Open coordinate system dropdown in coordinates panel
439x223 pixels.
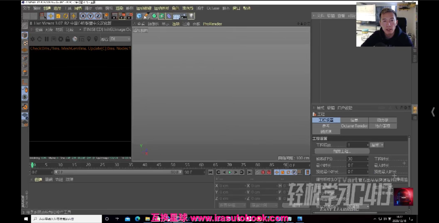pos(232,205)
